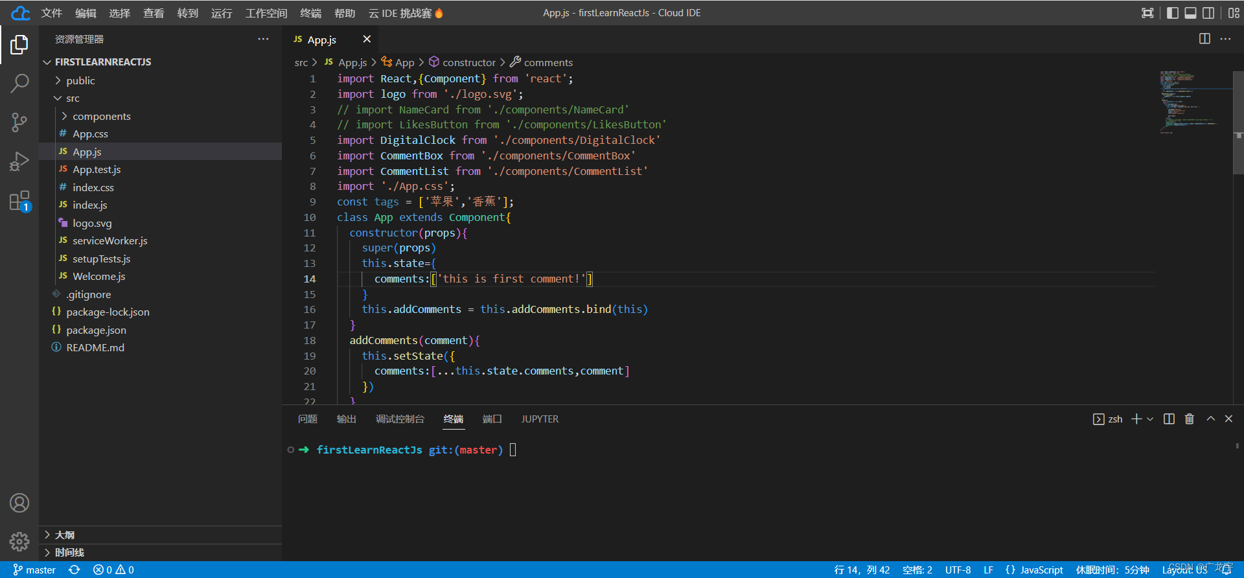Click the Cloud IDE logo icon
The width and height of the screenshot is (1244, 578).
coord(20,13)
